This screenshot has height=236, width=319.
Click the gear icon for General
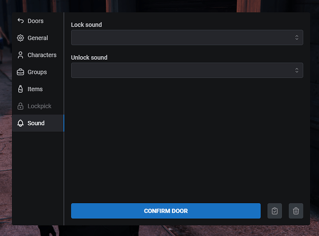[20, 38]
